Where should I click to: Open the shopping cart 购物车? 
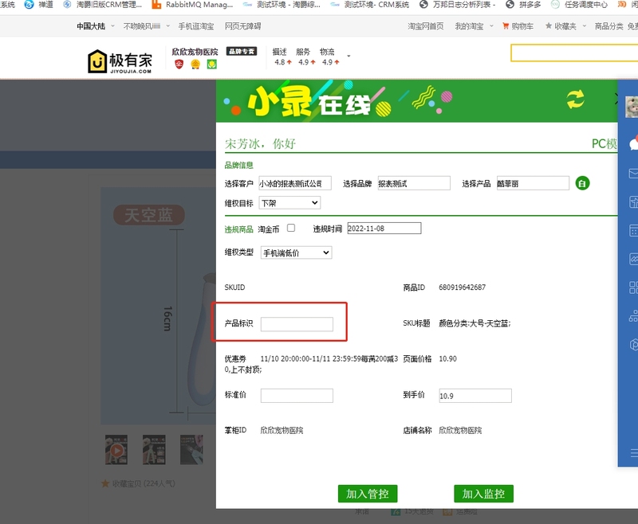coord(518,26)
